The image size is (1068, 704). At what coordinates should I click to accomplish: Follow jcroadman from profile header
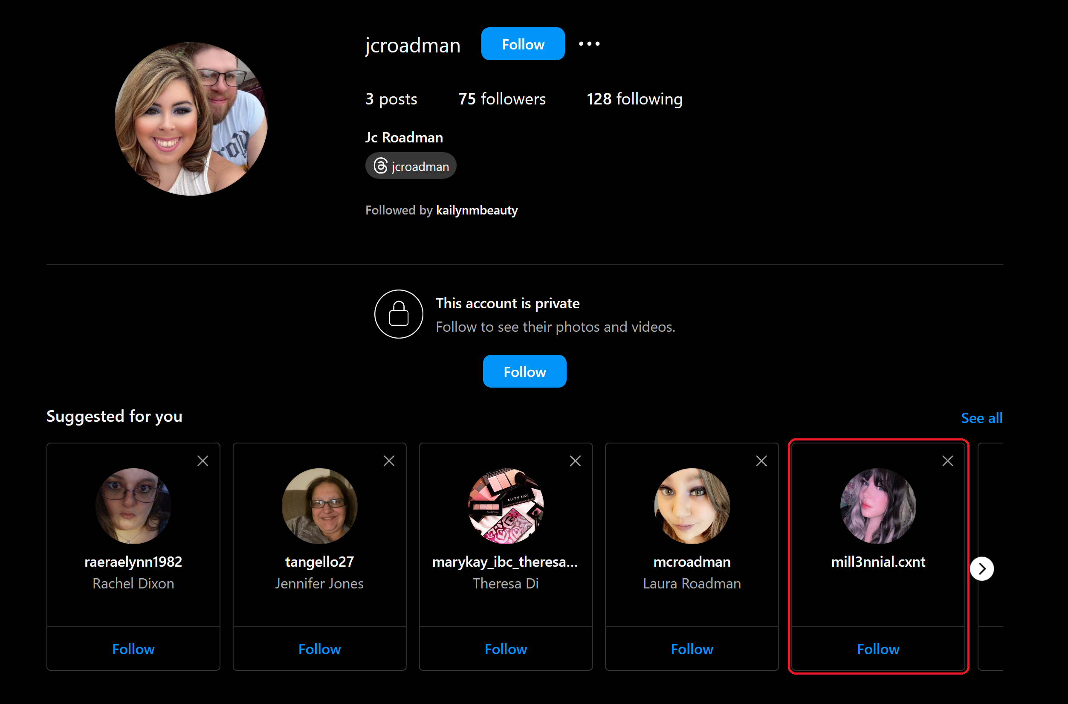[523, 43]
